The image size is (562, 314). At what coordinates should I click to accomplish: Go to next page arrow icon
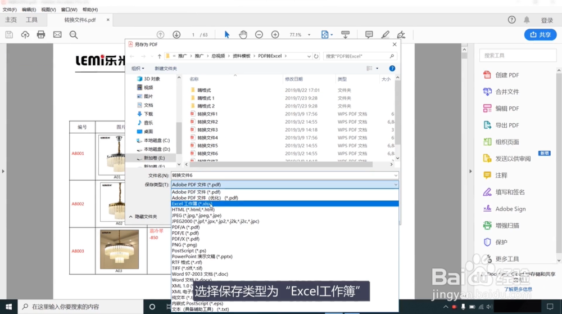(176, 34)
